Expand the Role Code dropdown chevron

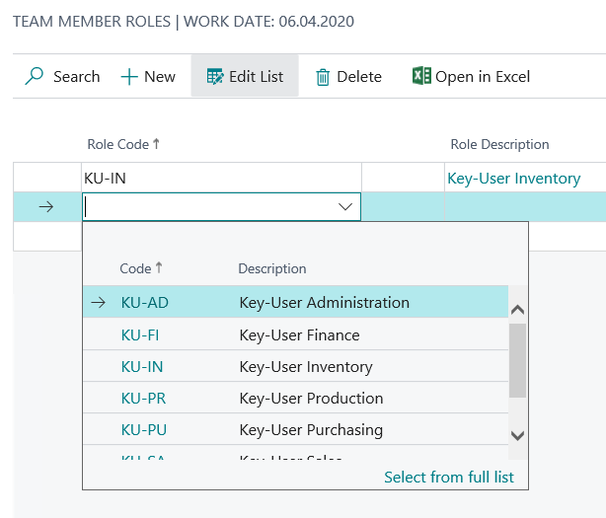click(345, 207)
